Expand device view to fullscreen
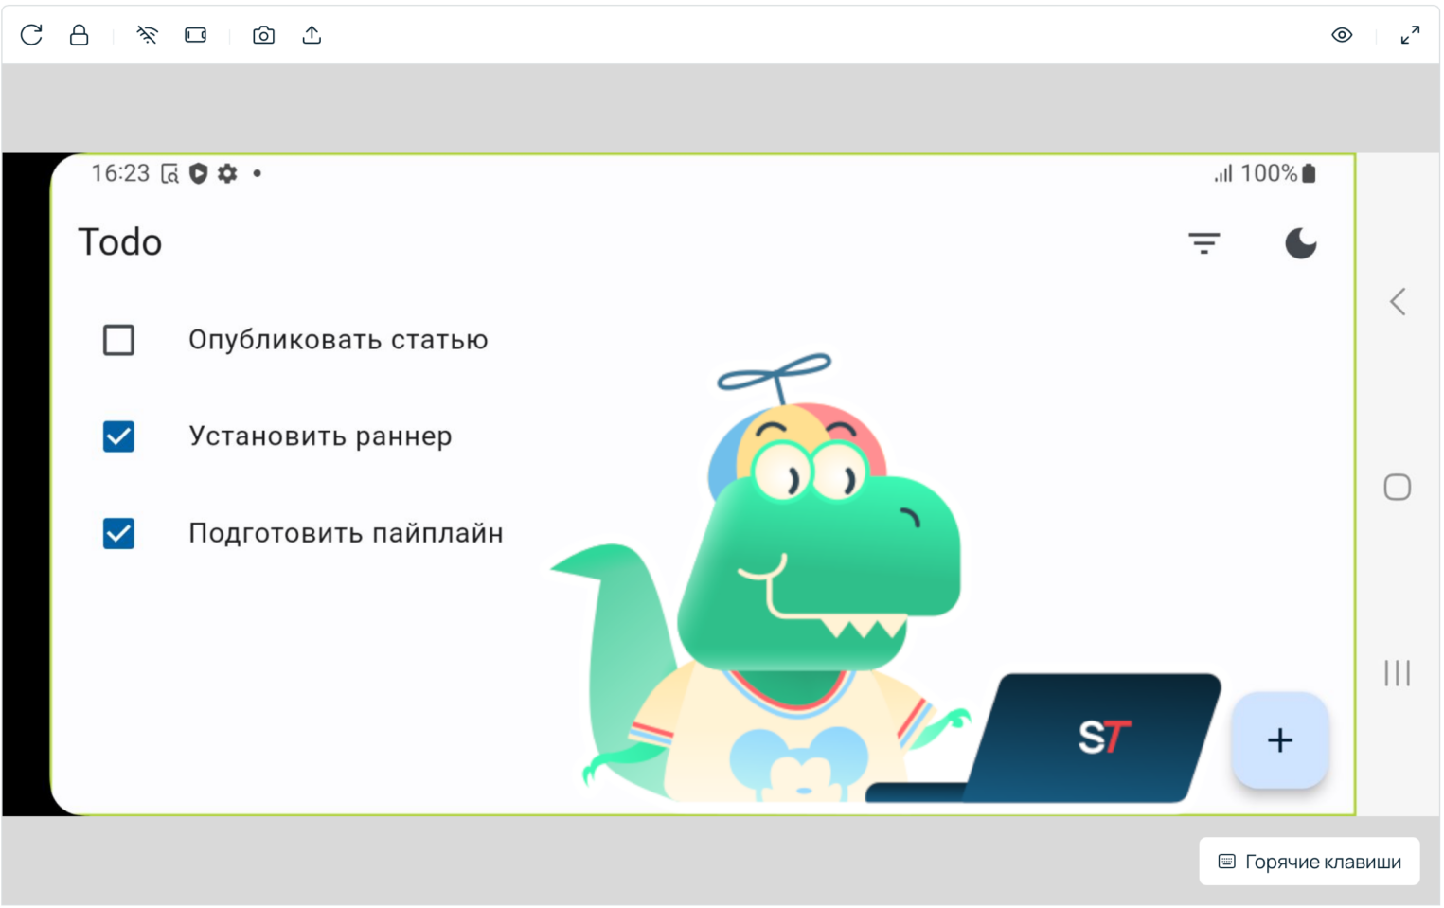This screenshot has width=1444, height=908. point(1410,35)
